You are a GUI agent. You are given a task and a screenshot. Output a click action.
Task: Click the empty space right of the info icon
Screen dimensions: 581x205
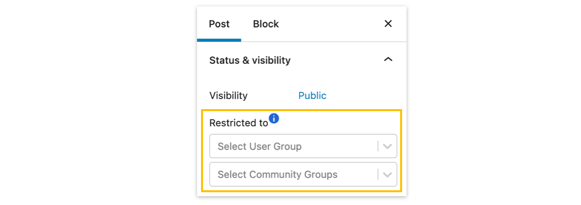[x=339, y=121]
